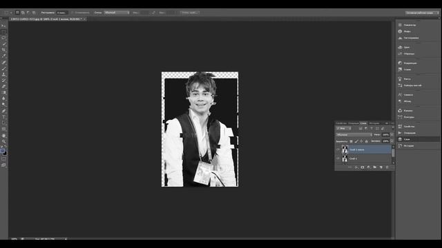Toggle lock transparent pixels
Viewport: 442px width, 248px height.
pyautogui.click(x=352, y=141)
